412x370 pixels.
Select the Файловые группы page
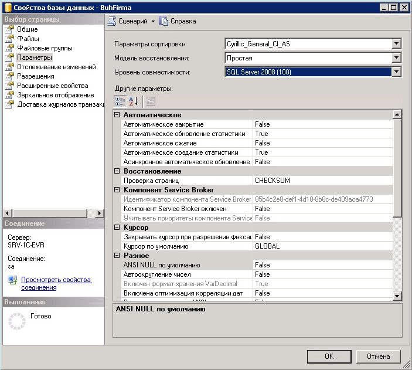[x=45, y=48]
